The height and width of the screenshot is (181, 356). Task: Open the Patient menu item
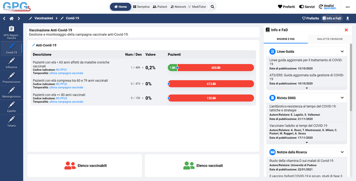pyautogui.click(x=160, y=7)
